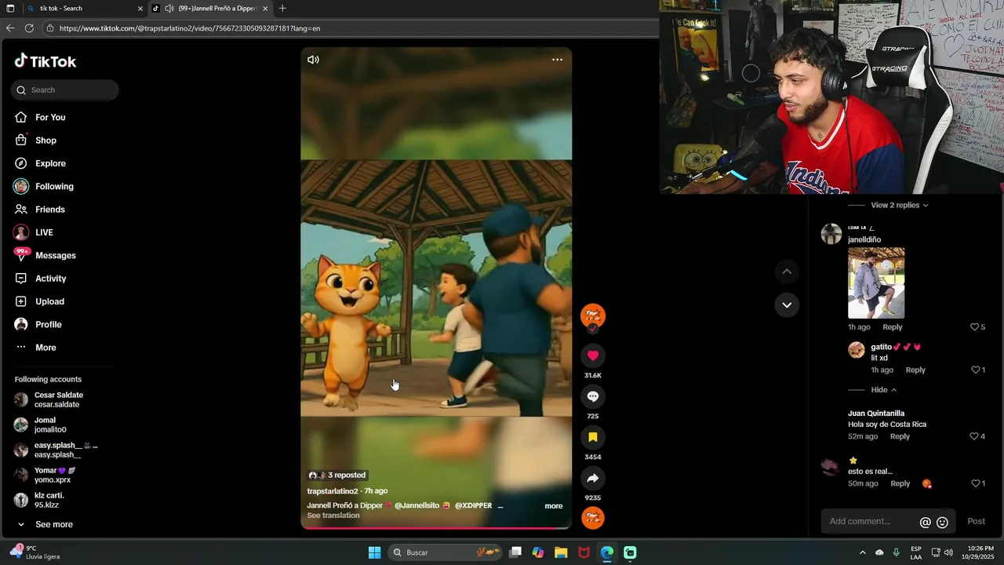The width and height of the screenshot is (1004, 565).
Task: Open the @Jannellsito mention
Action: pyautogui.click(x=417, y=506)
